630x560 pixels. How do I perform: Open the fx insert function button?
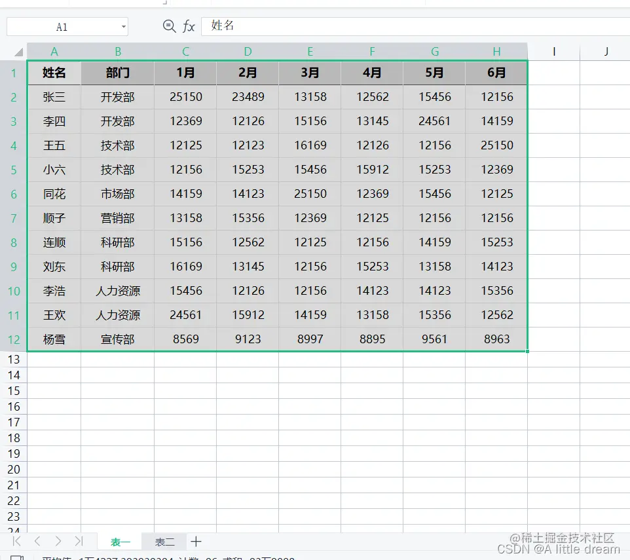(x=189, y=26)
